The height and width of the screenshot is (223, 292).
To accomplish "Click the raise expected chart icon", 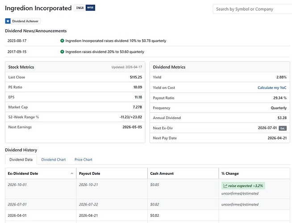I will (225, 186).
